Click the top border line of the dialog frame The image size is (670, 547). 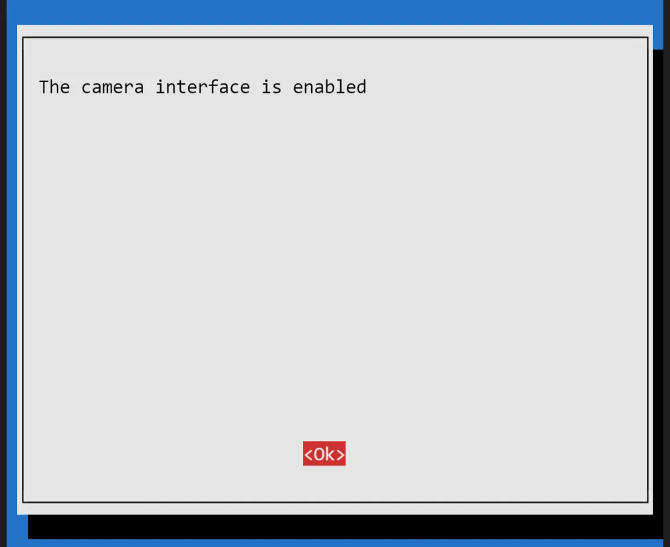[335, 37]
